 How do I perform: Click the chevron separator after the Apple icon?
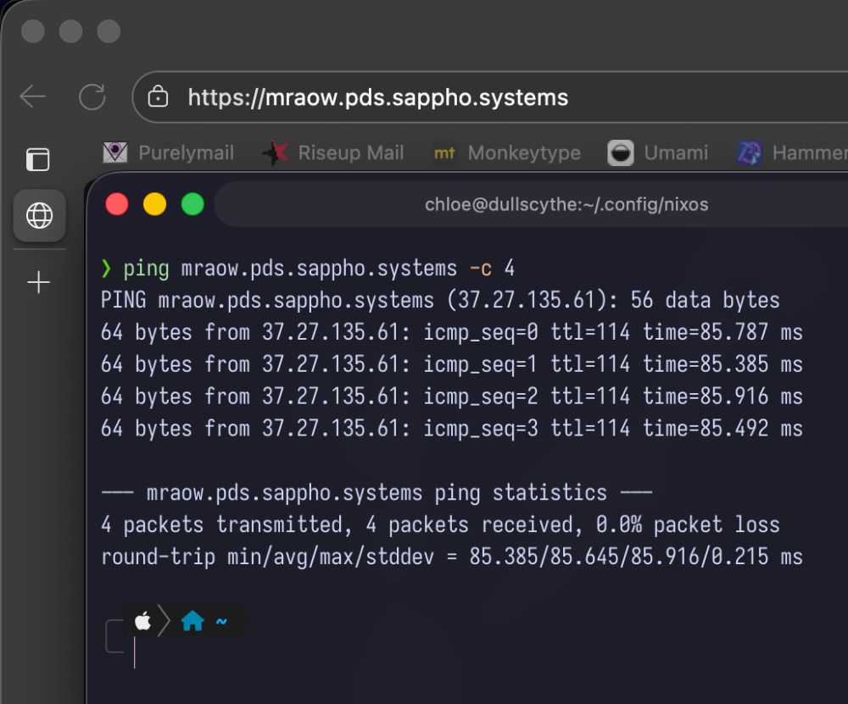161,621
